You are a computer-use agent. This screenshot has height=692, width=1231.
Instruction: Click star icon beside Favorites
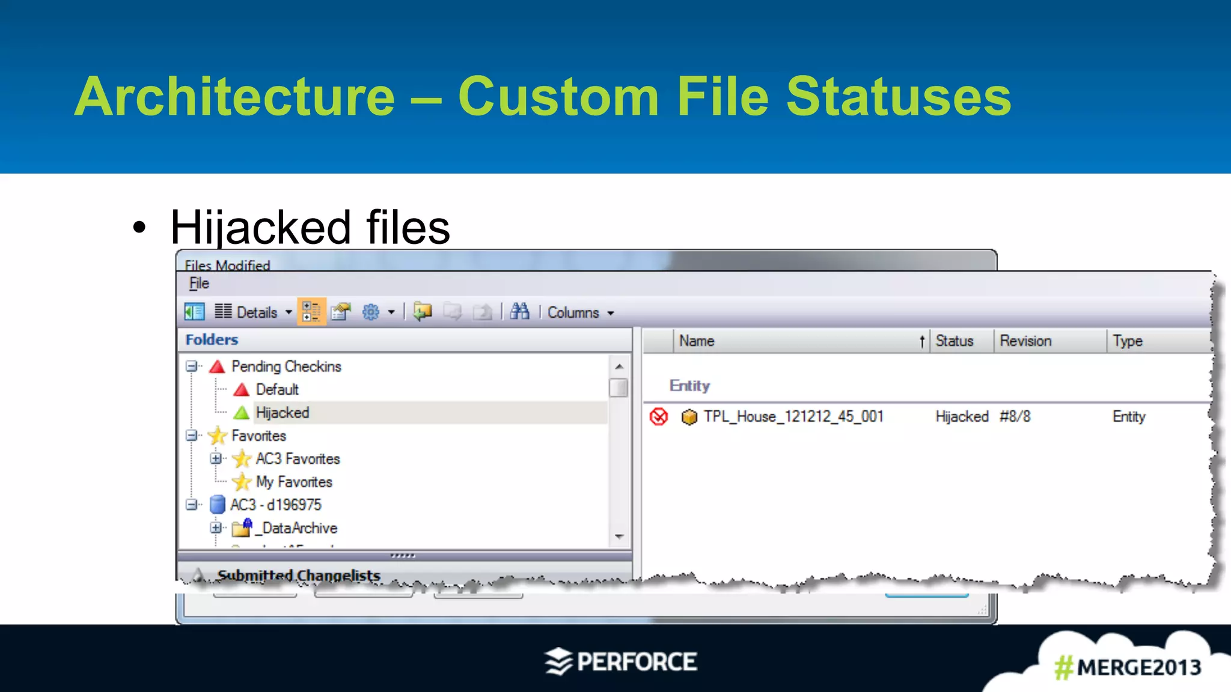(217, 436)
